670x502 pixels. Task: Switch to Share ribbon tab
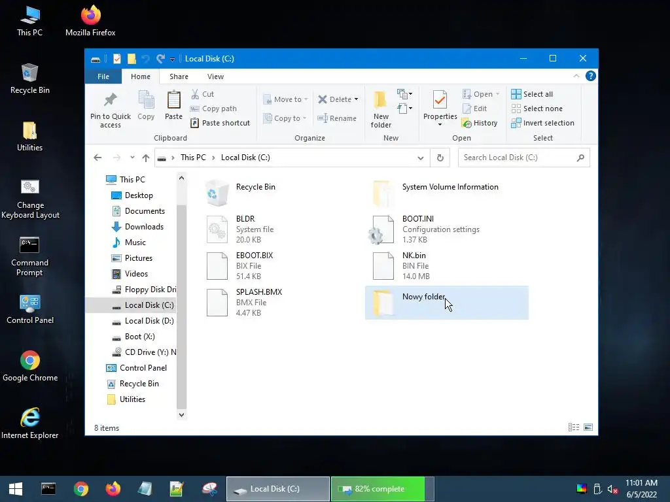coord(179,76)
